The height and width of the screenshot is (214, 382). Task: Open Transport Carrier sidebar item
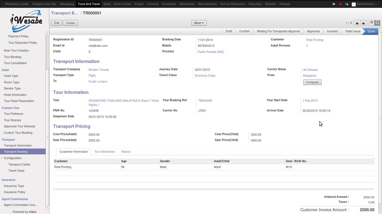pos(19,164)
